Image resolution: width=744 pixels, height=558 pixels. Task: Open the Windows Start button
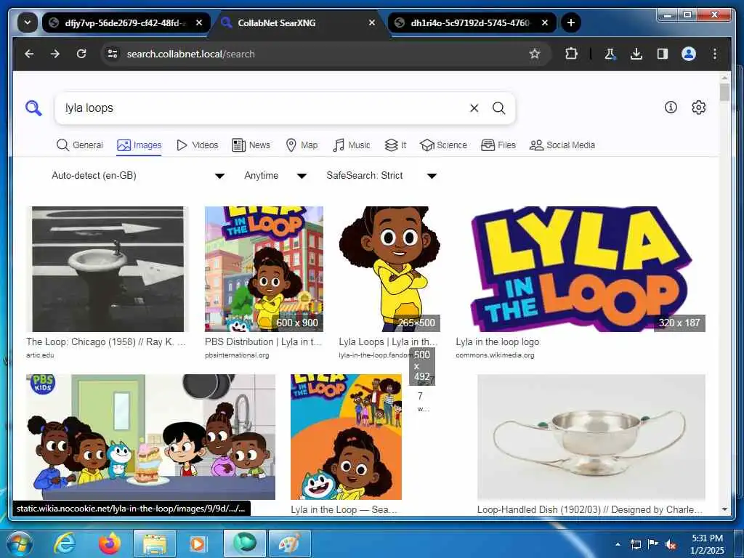pos(19,543)
